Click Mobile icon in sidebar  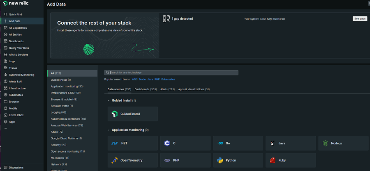coord(6,108)
